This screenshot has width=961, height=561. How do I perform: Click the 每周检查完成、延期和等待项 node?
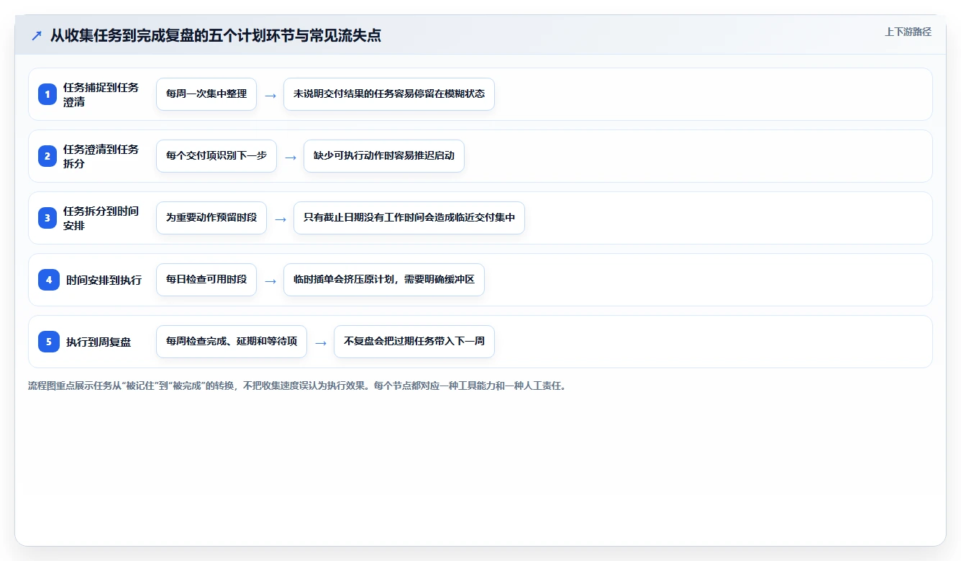[232, 342]
